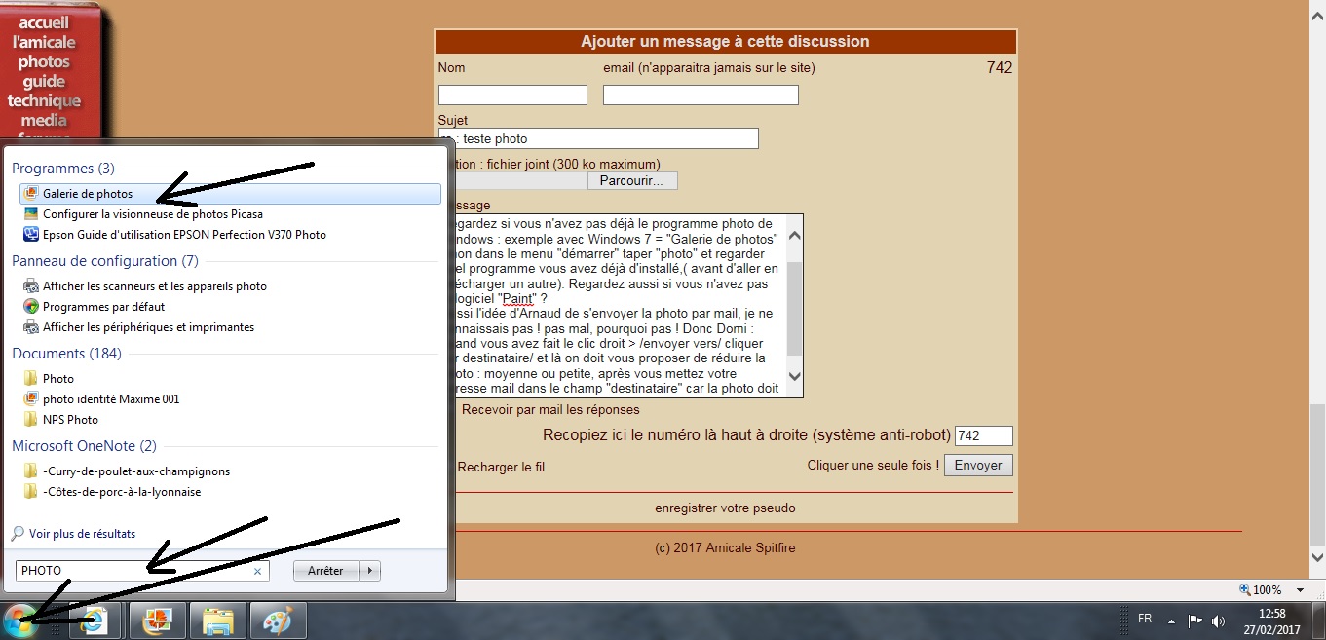Click the Parcourir... button
Image resolution: width=1326 pixels, height=640 pixels.
[631, 181]
